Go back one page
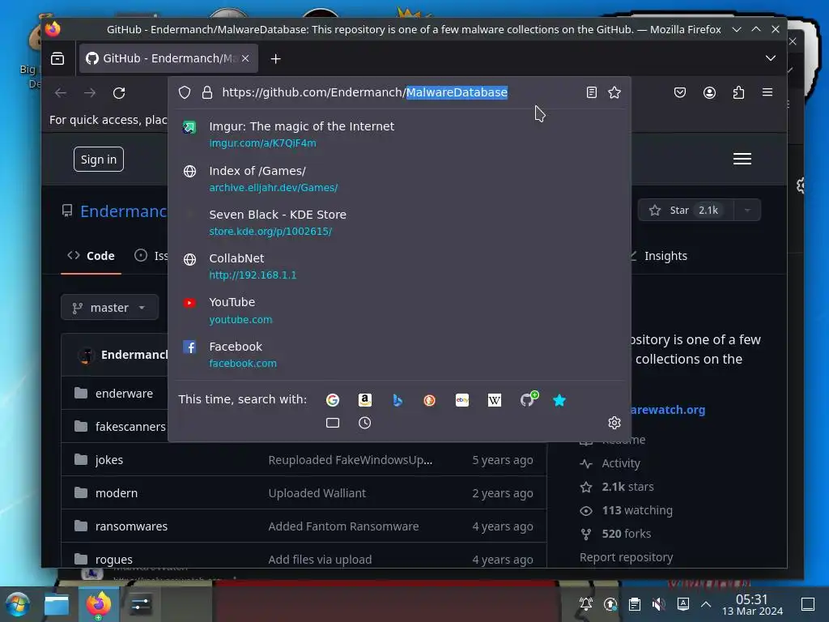 click(61, 93)
